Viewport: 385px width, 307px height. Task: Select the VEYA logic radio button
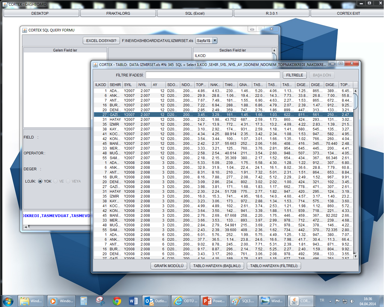[x=68, y=181]
